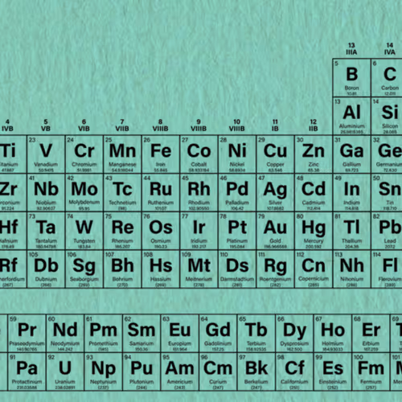402x402 pixels.
Task: Select the Gold (Au) element tile
Action: (x=276, y=231)
